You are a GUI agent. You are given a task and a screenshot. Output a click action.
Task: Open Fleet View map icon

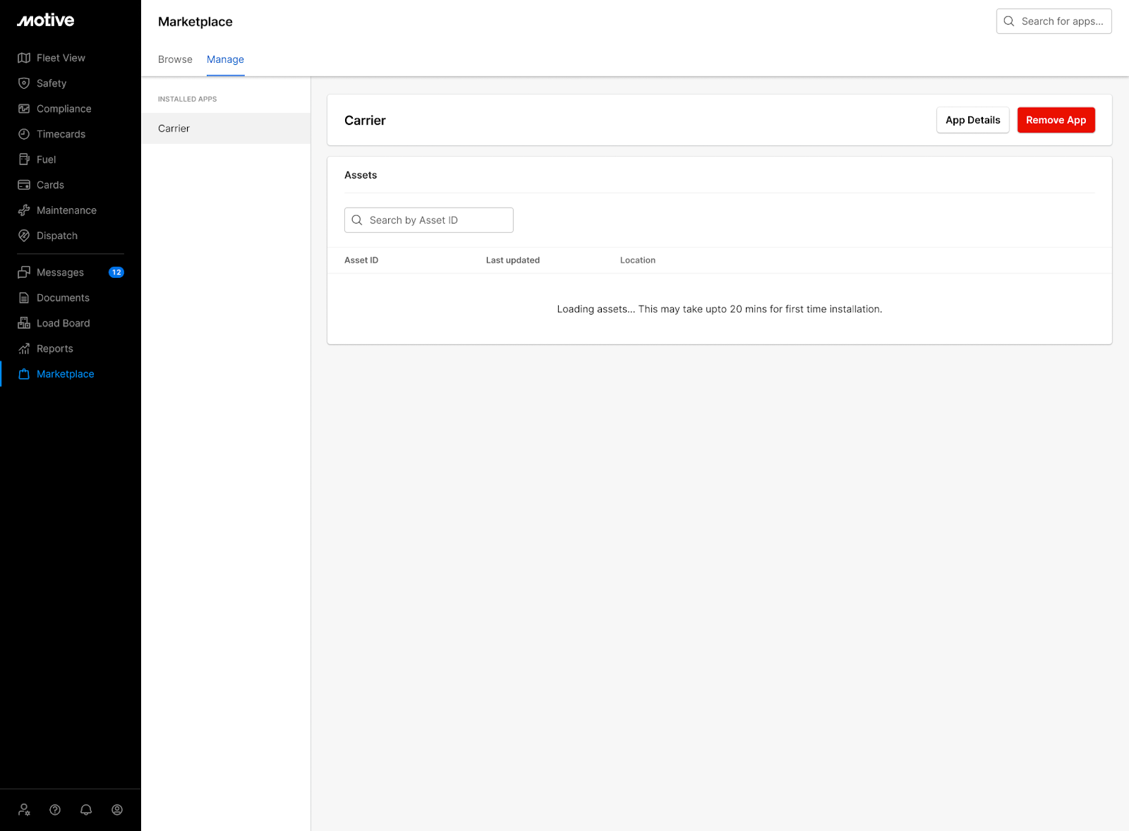click(x=24, y=58)
